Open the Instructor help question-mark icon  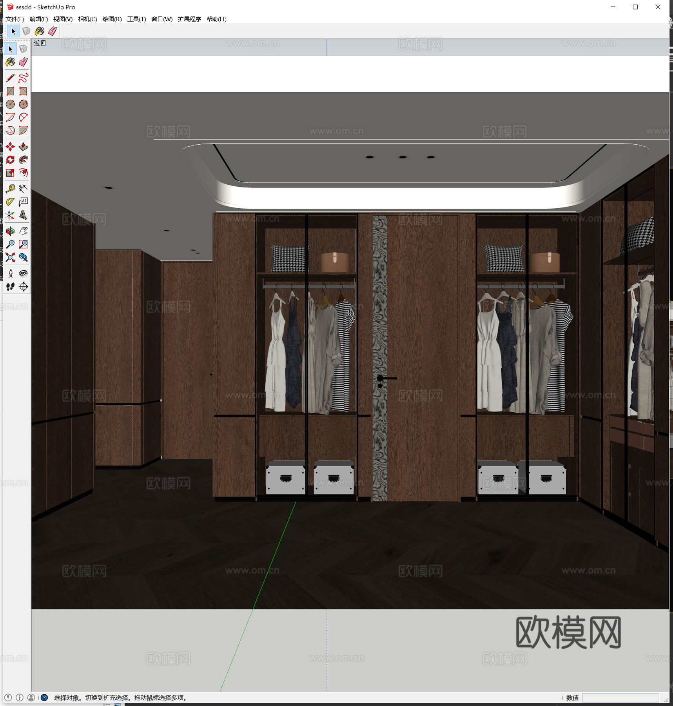point(44,697)
